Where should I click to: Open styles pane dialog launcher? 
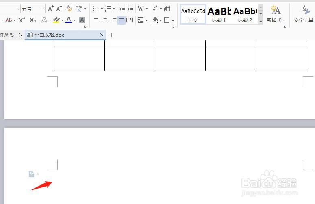tap(285, 26)
